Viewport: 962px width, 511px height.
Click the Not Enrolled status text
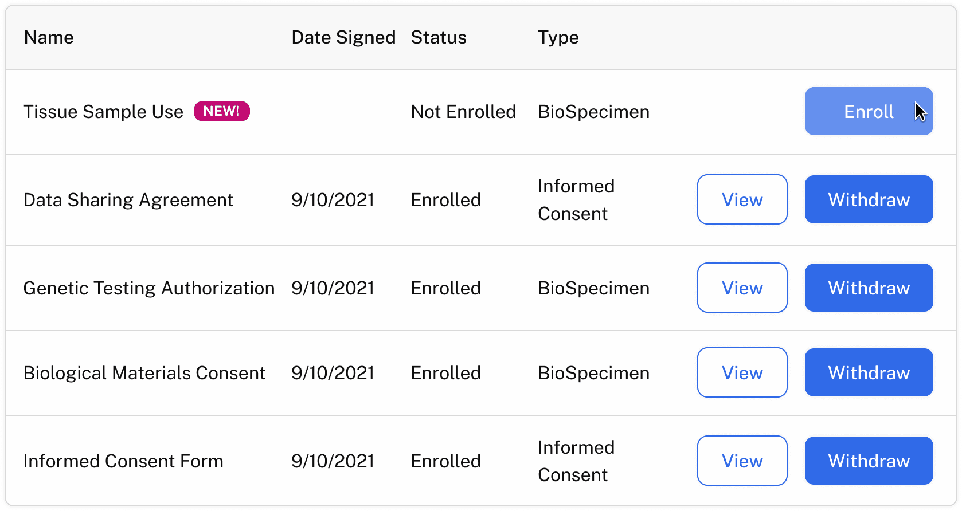[463, 112]
